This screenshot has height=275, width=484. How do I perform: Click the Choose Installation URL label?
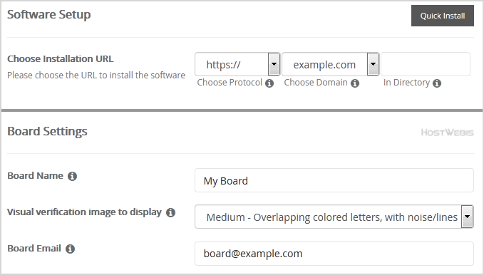tap(61, 58)
